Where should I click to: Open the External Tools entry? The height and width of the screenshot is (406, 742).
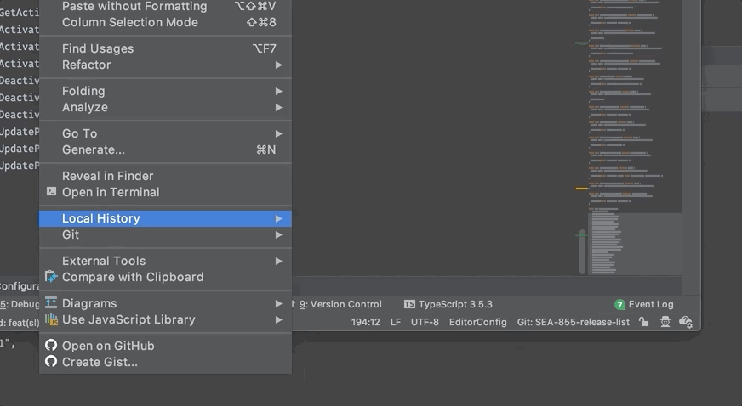[165, 261]
